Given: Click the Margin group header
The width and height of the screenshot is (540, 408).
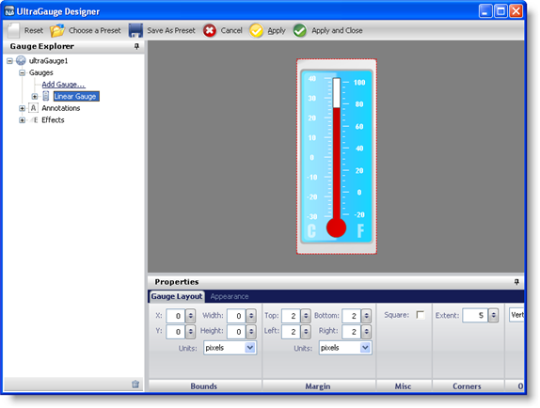Looking at the screenshot, I should pyautogui.click(x=318, y=386).
